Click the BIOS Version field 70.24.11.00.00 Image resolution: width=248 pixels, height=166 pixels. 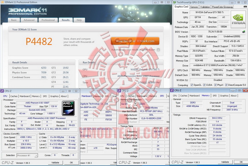215,32
